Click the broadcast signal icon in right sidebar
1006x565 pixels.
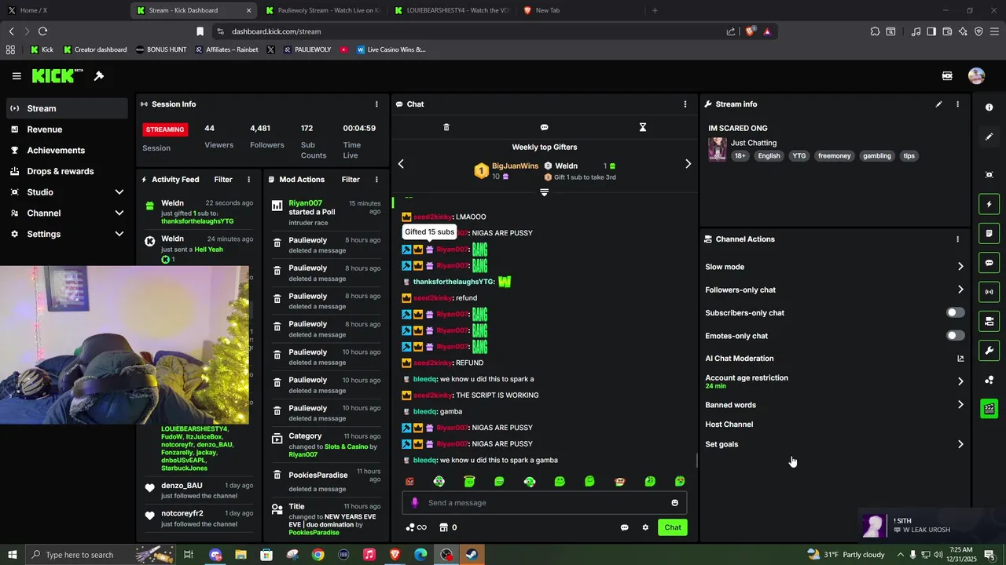tap(989, 292)
